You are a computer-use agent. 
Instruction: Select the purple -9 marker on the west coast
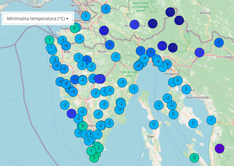(71, 113)
